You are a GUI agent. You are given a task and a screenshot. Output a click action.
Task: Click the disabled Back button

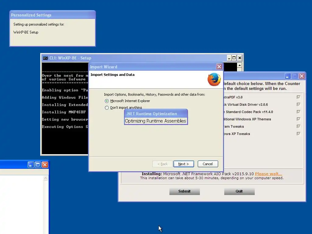click(x=162, y=164)
